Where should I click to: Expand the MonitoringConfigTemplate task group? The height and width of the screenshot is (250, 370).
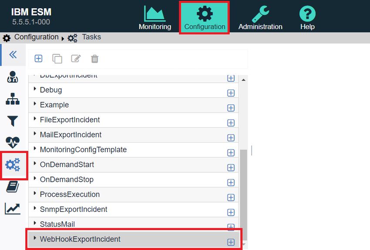pyautogui.click(x=35, y=148)
